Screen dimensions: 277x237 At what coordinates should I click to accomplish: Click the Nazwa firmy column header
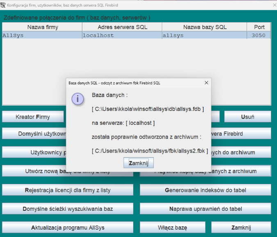42,27
